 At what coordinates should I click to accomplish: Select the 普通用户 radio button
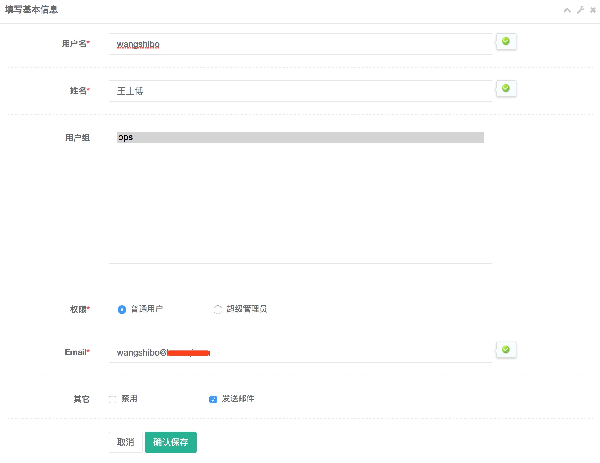(122, 310)
